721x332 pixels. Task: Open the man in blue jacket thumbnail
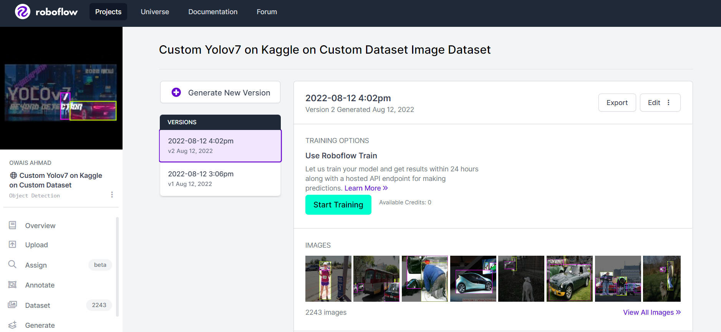point(425,279)
